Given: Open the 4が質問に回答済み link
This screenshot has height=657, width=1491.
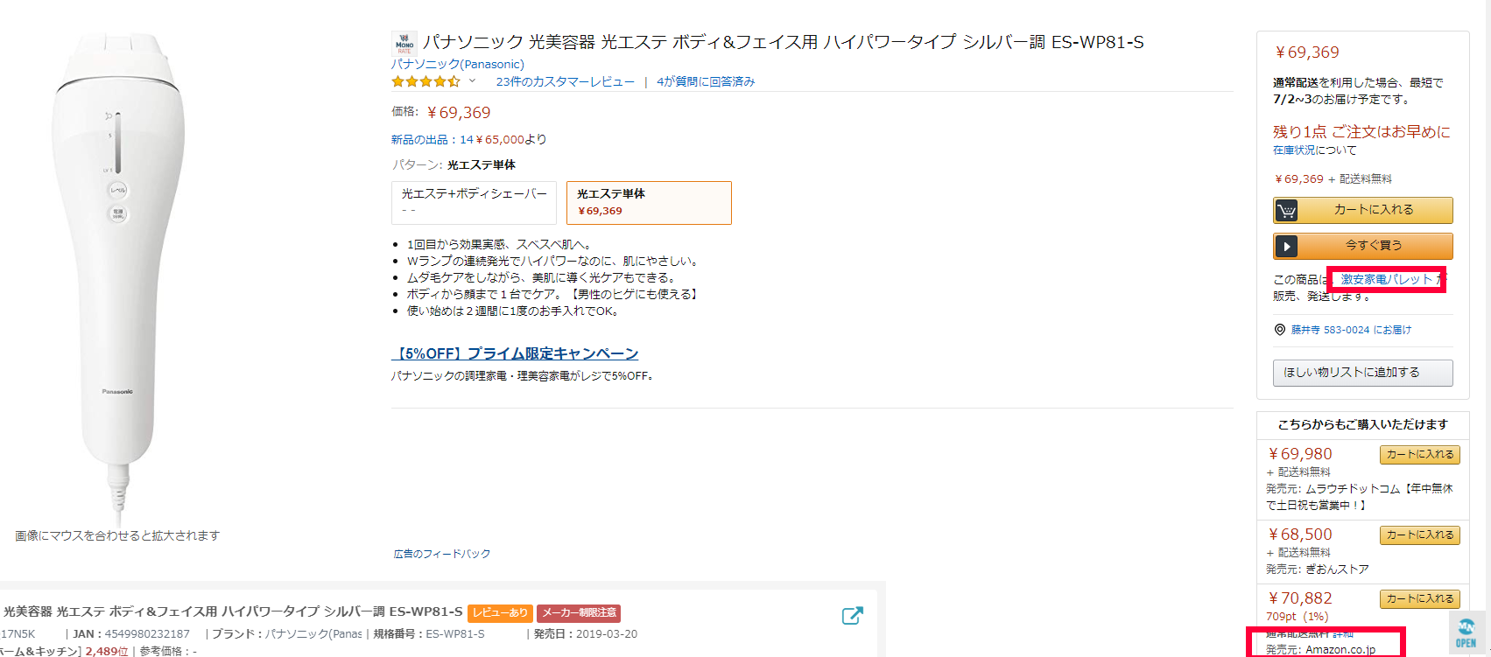Looking at the screenshot, I should point(705,81).
